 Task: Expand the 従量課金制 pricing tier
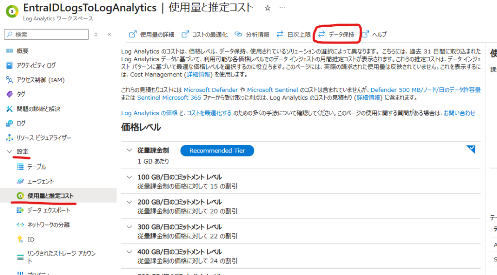[129, 150]
